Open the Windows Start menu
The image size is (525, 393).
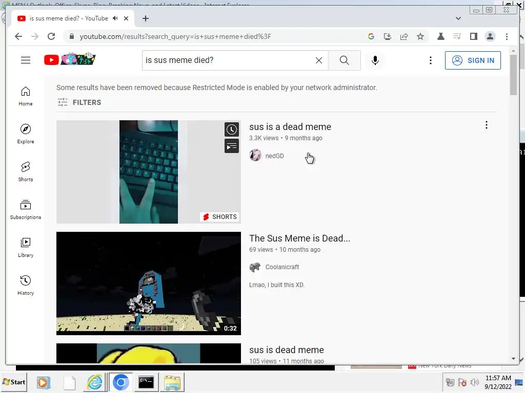coord(14,382)
